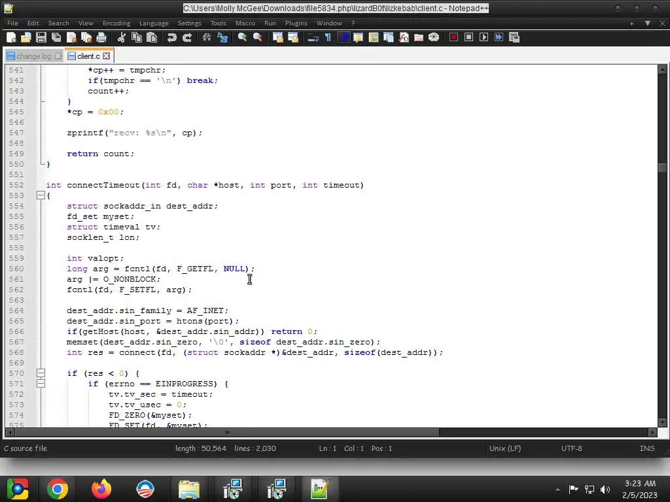This screenshot has height=502, width=670.
Task: Open the Macro menu
Action: click(245, 23)
